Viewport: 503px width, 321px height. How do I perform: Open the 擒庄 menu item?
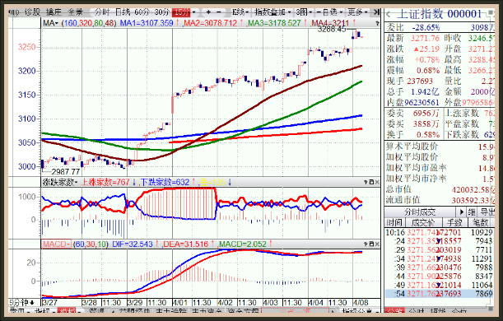pos(54,12)
